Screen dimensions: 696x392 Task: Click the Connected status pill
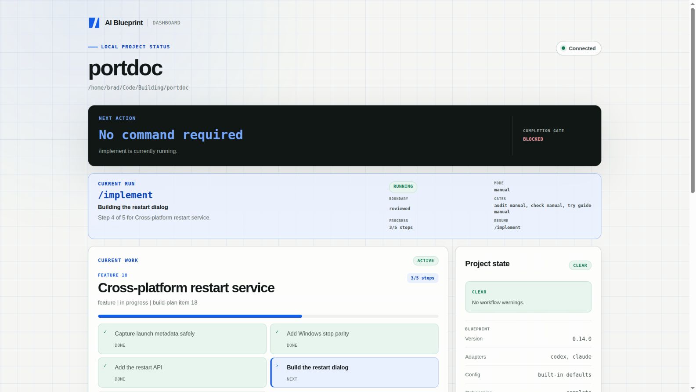[x=578, y=48]
